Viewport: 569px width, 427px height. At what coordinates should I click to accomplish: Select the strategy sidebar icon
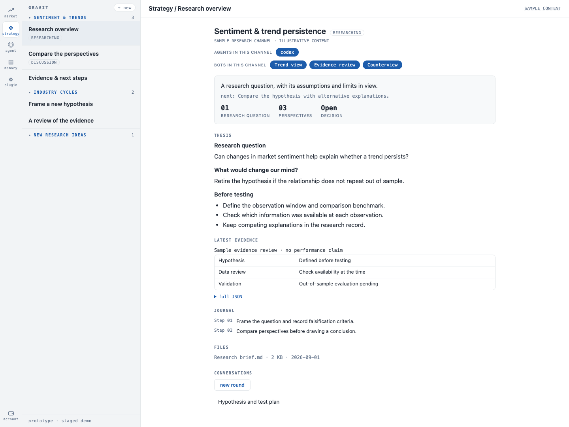[x=11, y=30]
